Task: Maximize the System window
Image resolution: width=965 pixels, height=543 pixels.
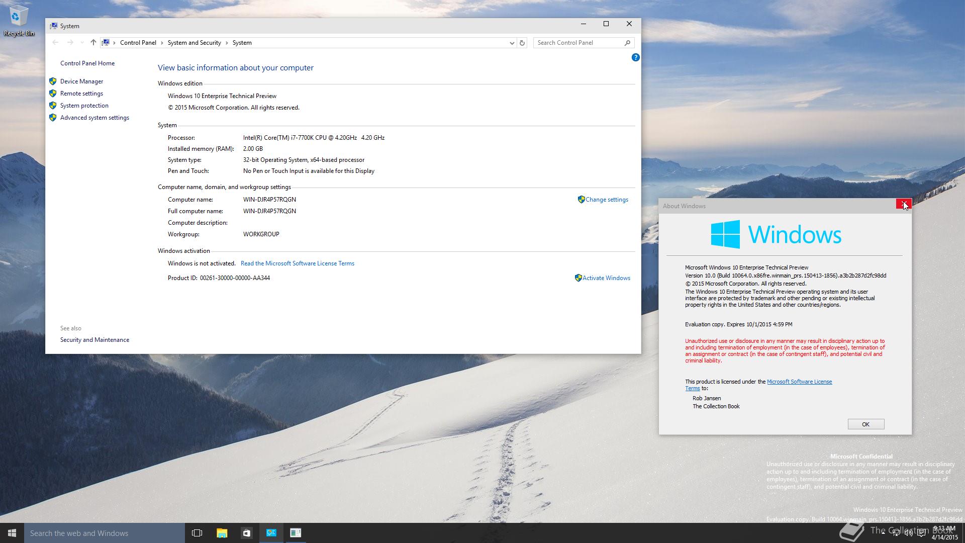Action: coord(606,24)
